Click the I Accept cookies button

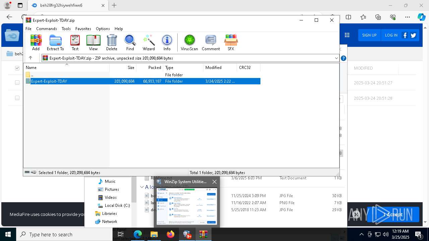393,215
